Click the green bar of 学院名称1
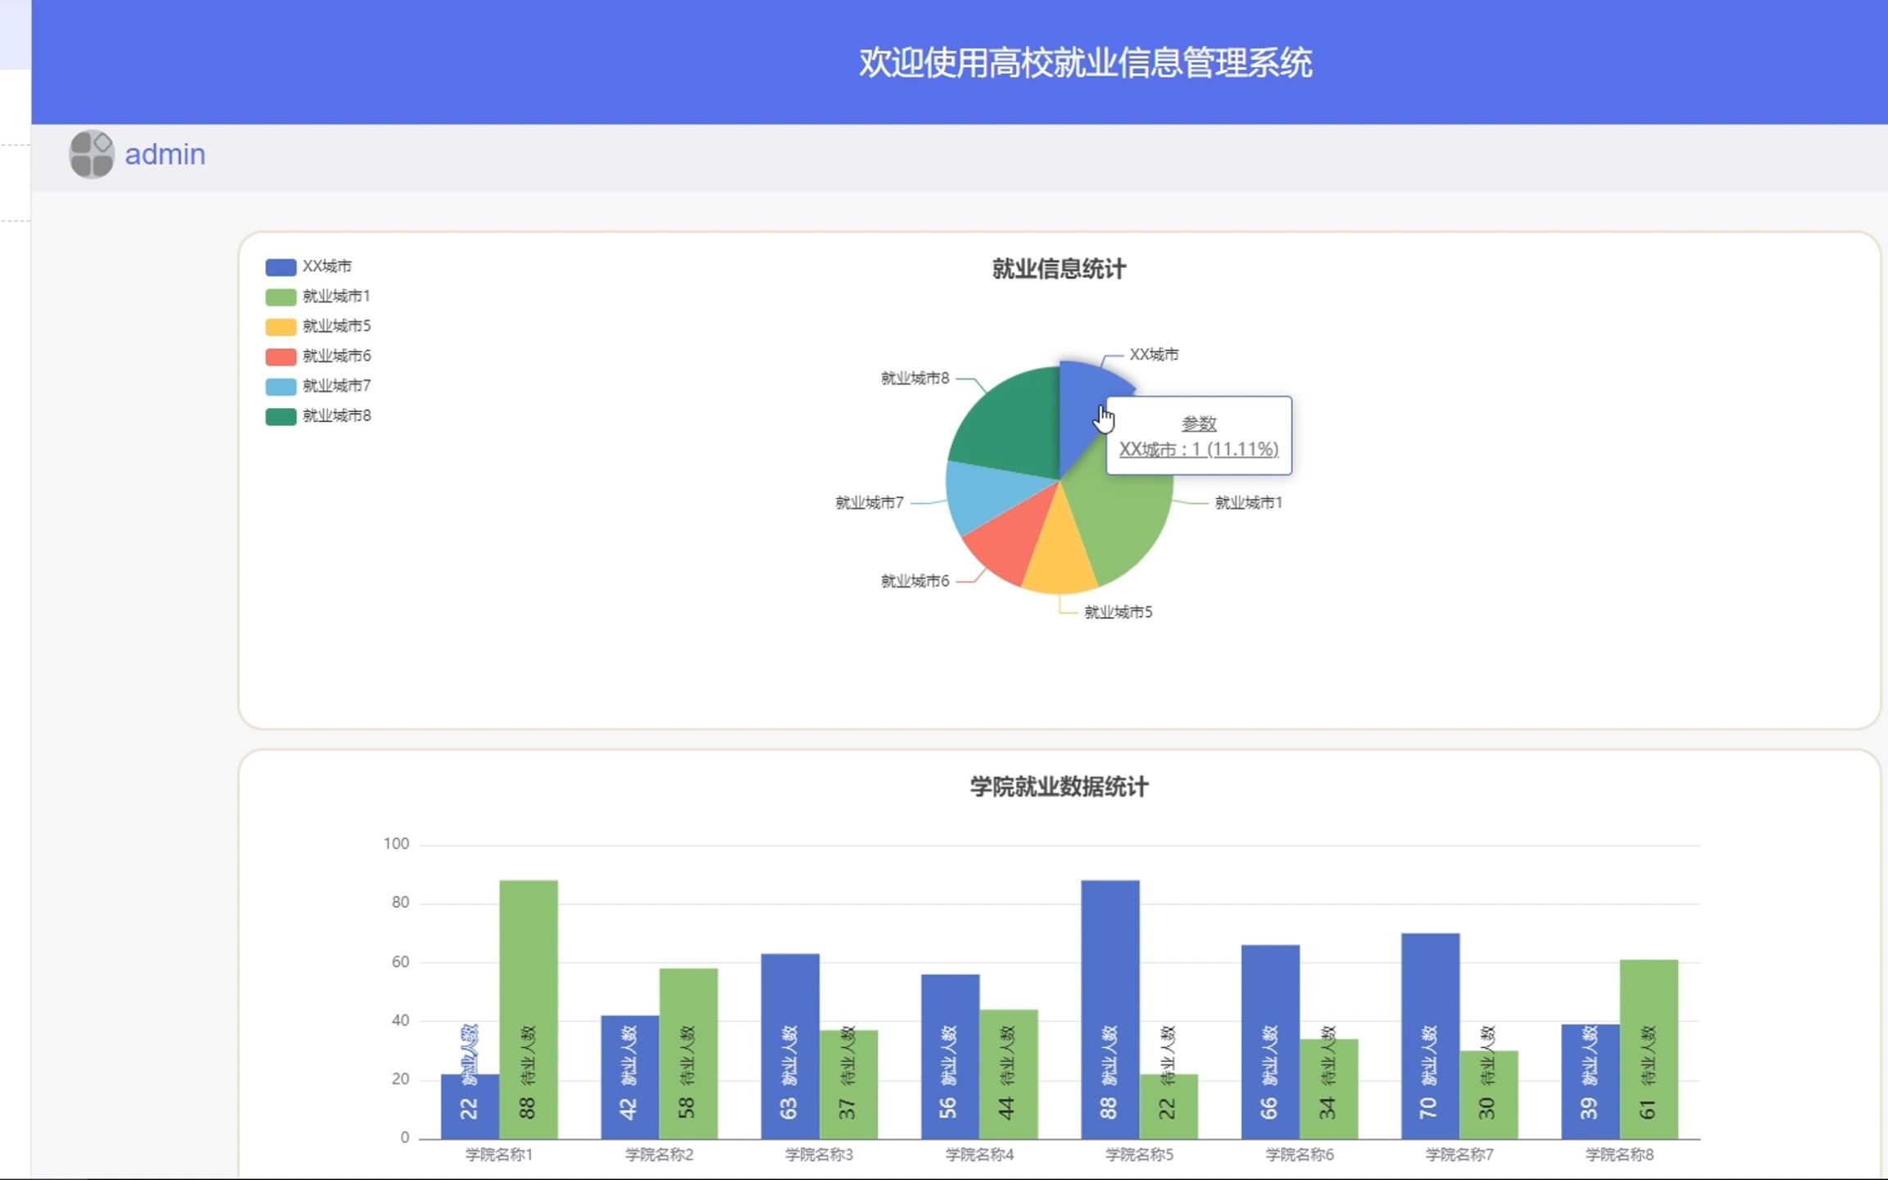1888x1180 pixels. [529, 1010]
